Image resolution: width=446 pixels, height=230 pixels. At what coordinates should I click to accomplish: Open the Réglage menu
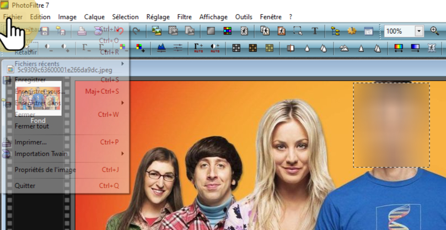[x=158, y=17]
